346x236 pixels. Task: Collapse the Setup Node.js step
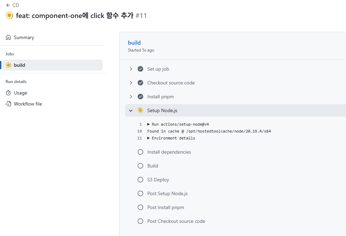131,110
